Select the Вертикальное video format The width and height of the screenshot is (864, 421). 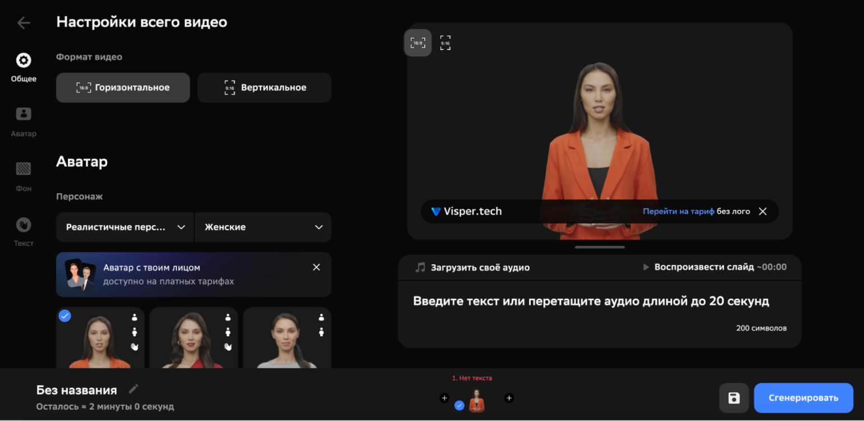coord(264,88)
